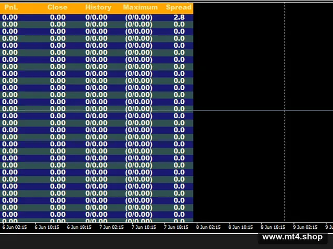The width and height of the screenshot is (333, 249).
Task: Click the PnL column header
Action: point(11,7)
